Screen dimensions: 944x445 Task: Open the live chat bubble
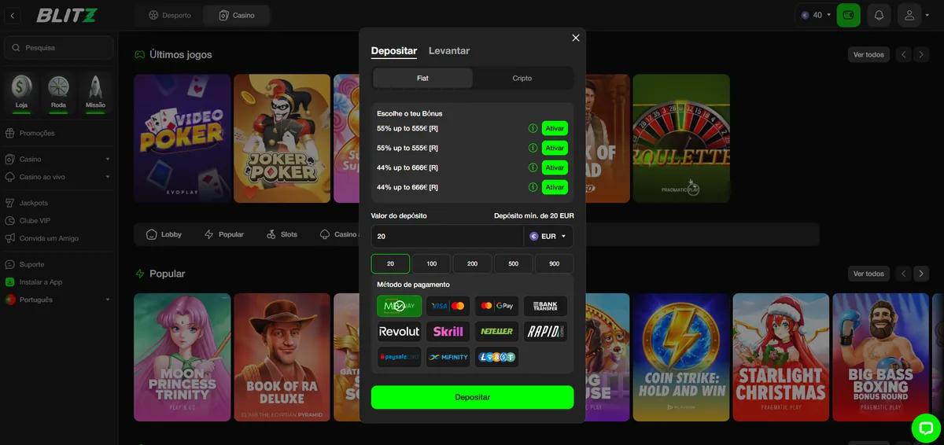coord(926,428)
